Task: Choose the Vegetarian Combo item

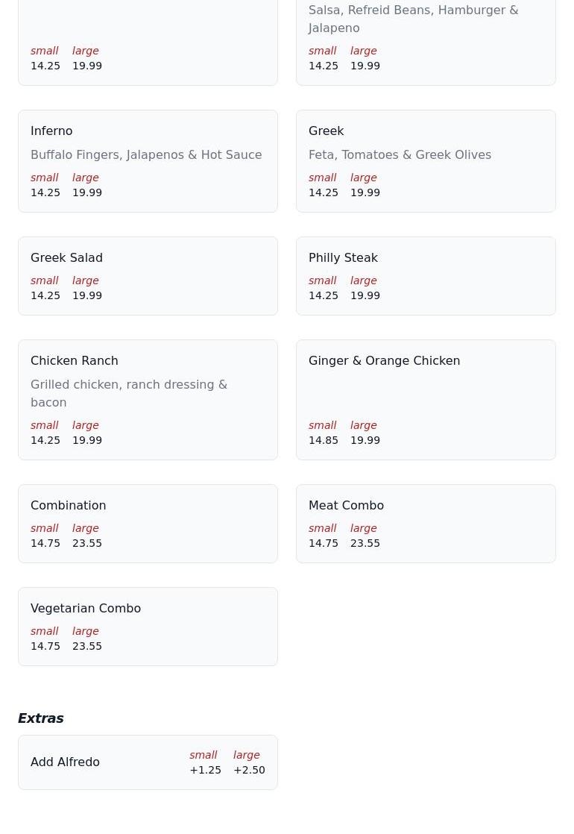Action: [86, 608]
